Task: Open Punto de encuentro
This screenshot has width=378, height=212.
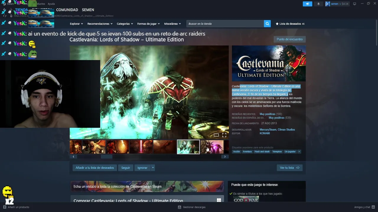Action: pos(289,39)
